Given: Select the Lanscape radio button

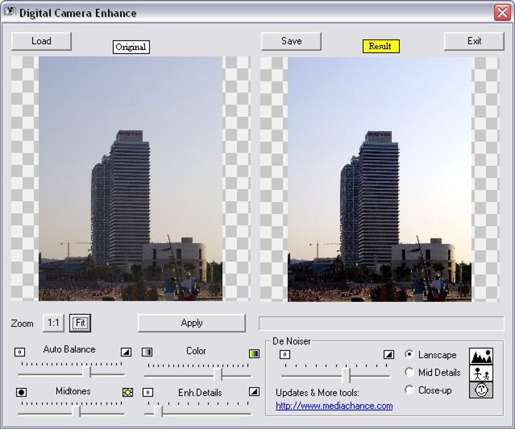Looking at the screenshot, I should pos(409,354).
